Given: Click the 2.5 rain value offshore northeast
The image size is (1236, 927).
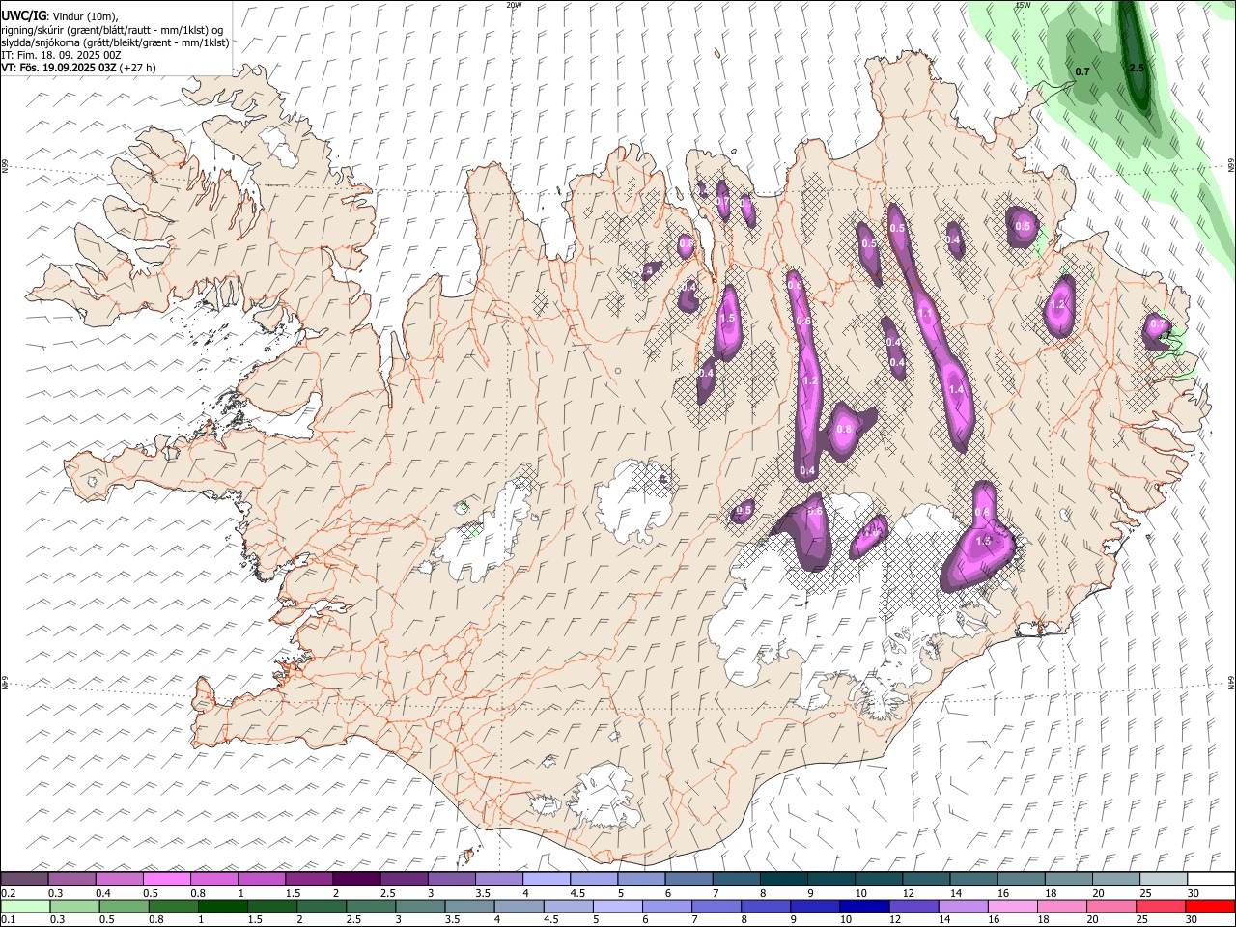Looking at the screenshot, I should [1137, 68].
